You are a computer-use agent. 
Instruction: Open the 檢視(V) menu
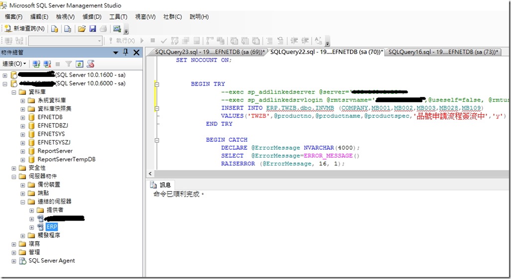[65, 16]
